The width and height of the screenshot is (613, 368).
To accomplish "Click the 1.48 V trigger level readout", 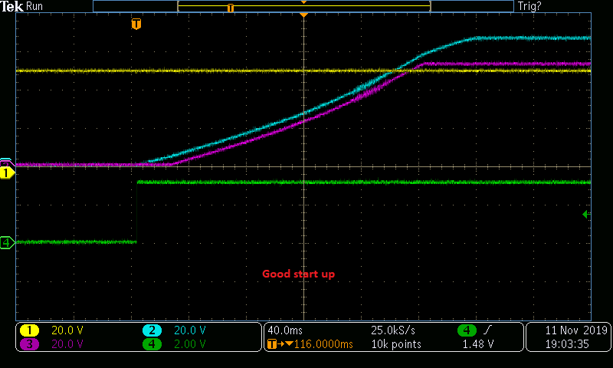I will (477, 344).
